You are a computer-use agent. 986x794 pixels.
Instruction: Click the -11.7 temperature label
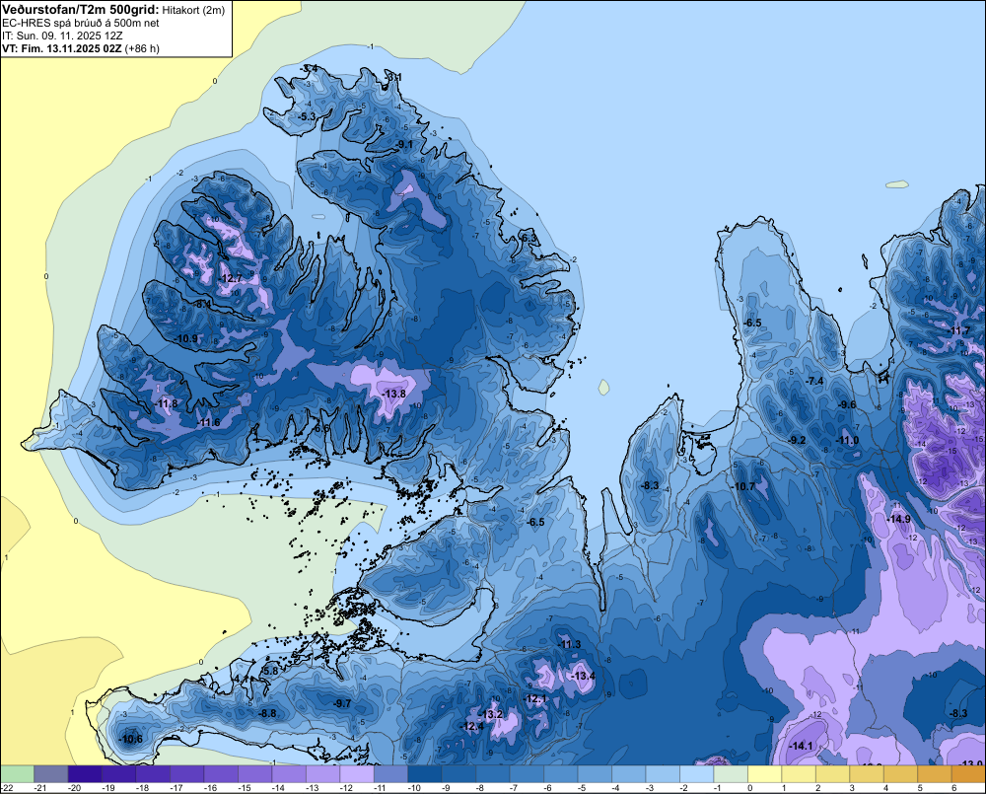(959, 331)
